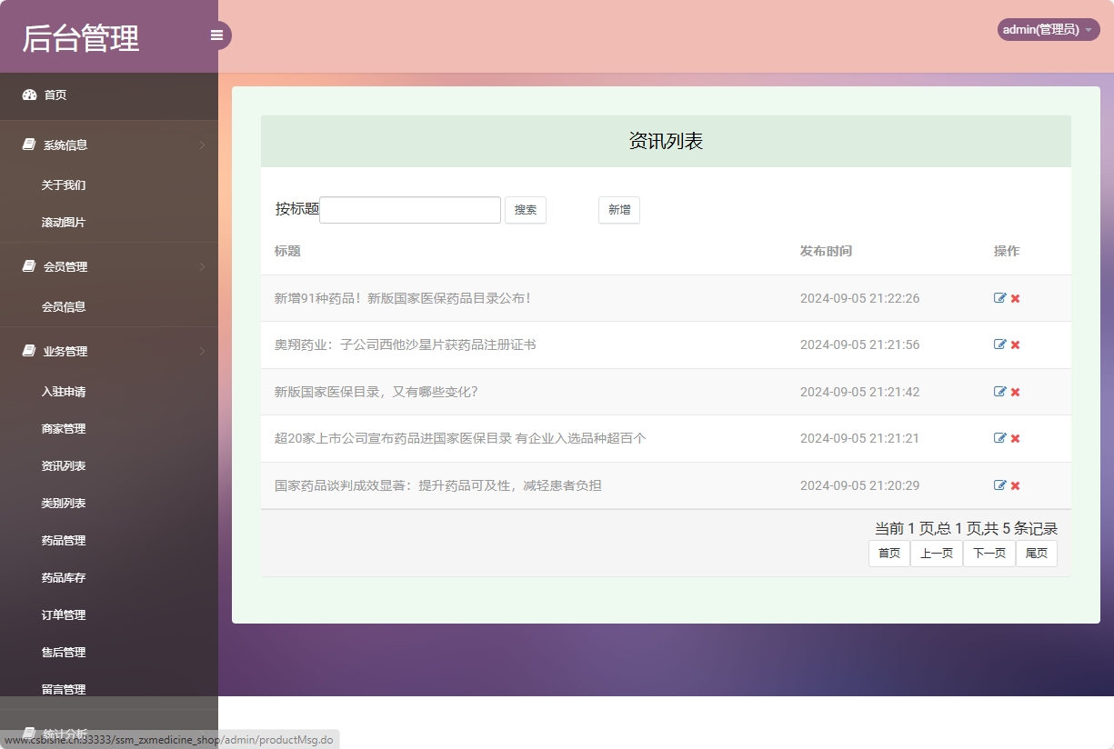Click the hamburger menu icon in the header
The width and height of the screenshot is (1114, 749).
[x=216, y=35]
